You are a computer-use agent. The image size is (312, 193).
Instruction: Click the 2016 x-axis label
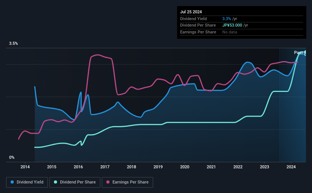[x=78, y=167]
